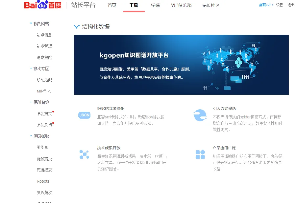This screenshot has width=296, height=203.
Task: Open 消息提醒 in the sidebar
Action: (44, 57)
